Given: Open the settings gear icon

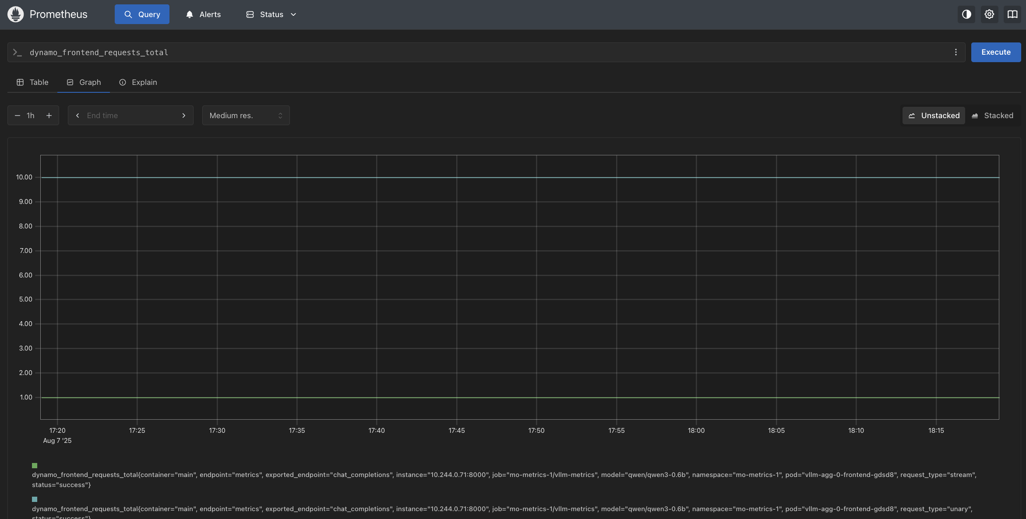Looking at the screenshot, I should click(989, 14).
